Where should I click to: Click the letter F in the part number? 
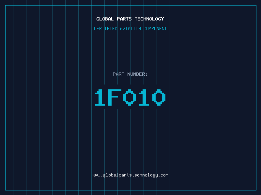115,97
